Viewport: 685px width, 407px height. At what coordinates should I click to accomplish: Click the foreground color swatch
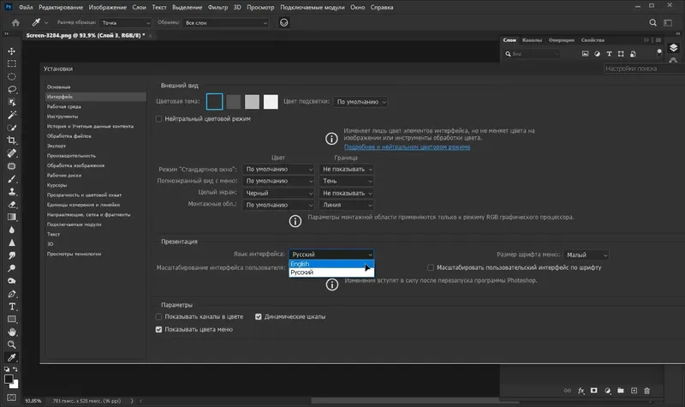(9, 379)
